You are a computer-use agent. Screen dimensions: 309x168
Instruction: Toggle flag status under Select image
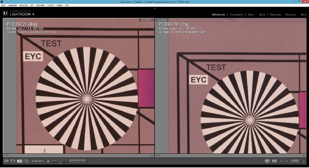pyautogui.click(x=5, y=156)
